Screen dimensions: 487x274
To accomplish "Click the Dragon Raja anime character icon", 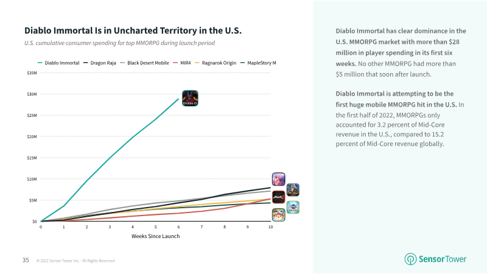I will [279, 179].
